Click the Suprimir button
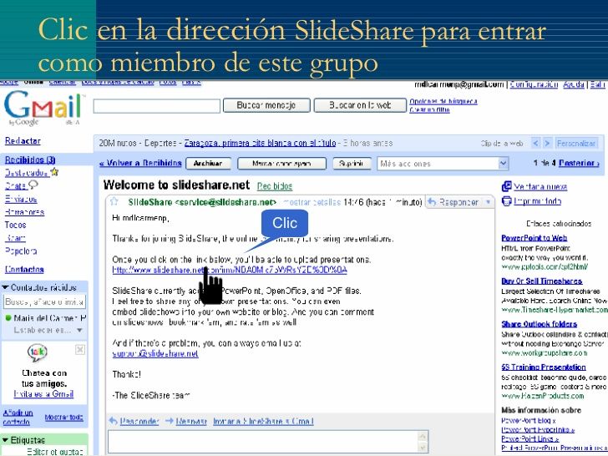Screen dimensions: 608x456 [x=352, y=163]
